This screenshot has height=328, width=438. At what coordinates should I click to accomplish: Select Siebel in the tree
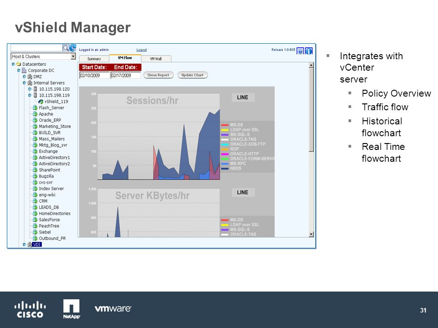45,232
